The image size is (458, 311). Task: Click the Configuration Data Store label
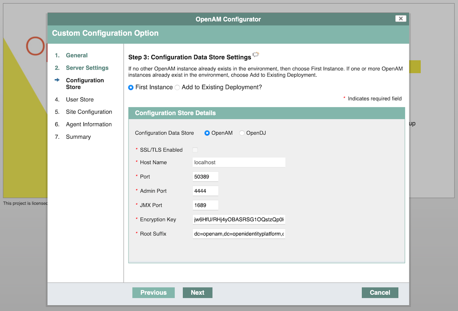tap(164, 133)
